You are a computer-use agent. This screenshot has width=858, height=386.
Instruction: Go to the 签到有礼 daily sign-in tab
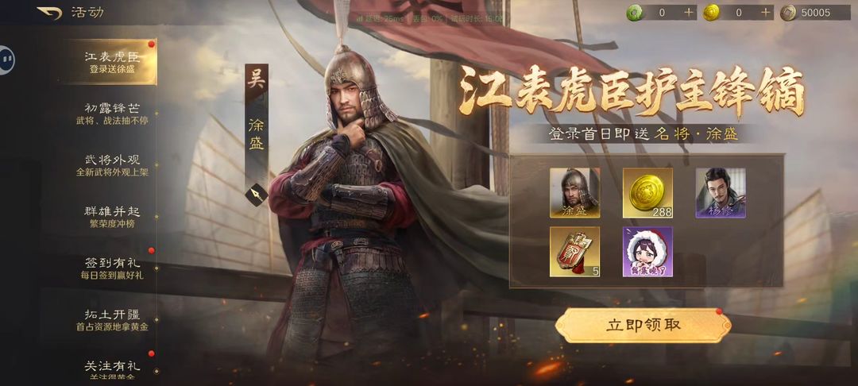coord(112,268)
